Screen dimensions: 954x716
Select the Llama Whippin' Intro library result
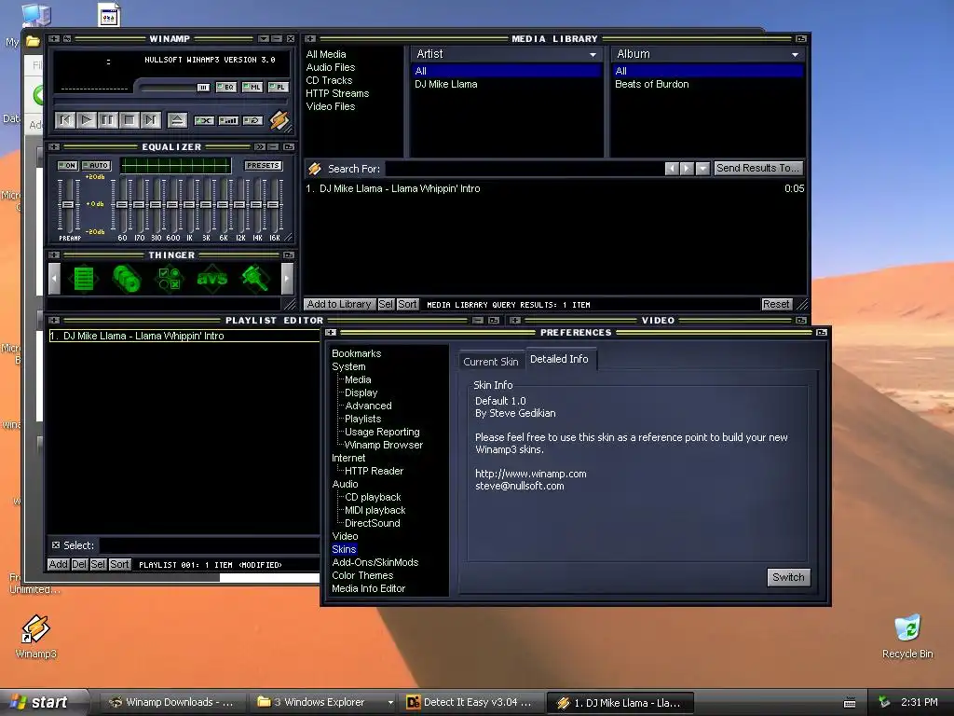[x=554, y=188]
